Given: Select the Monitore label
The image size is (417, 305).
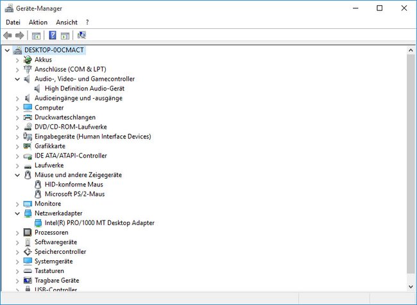Looking at the screenshot, I should pos(48,204).
